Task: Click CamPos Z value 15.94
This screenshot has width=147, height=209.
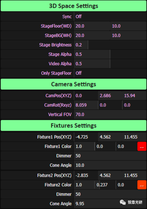Action: click(x=134, y=96)
